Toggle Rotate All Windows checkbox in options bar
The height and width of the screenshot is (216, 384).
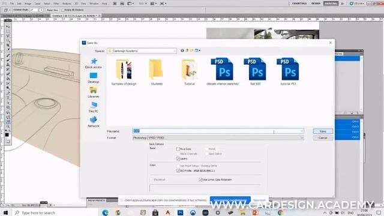point(63,10)
